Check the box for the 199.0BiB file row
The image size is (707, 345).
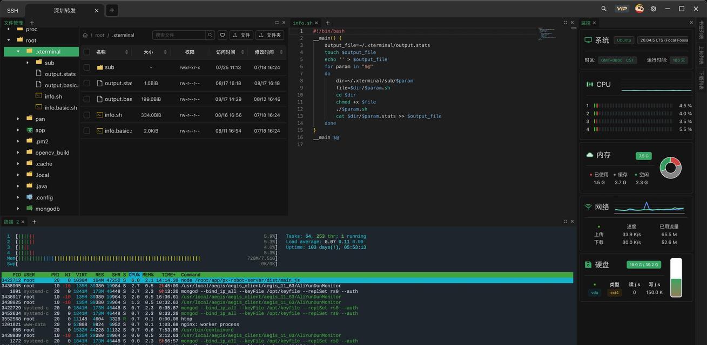(x=86, y=99)
